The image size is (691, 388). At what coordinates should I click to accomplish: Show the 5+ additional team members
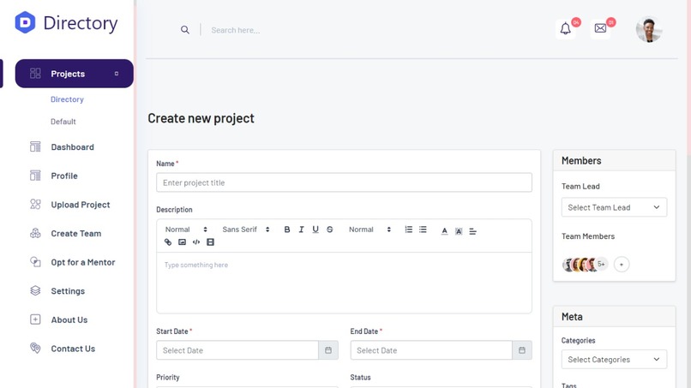tap(601, 265)
